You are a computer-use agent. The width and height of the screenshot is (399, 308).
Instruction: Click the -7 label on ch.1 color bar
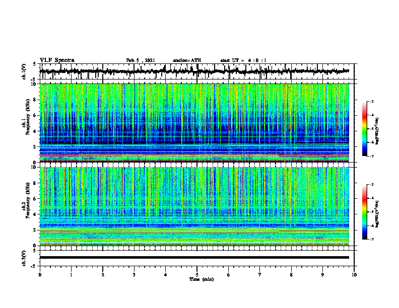372,157
